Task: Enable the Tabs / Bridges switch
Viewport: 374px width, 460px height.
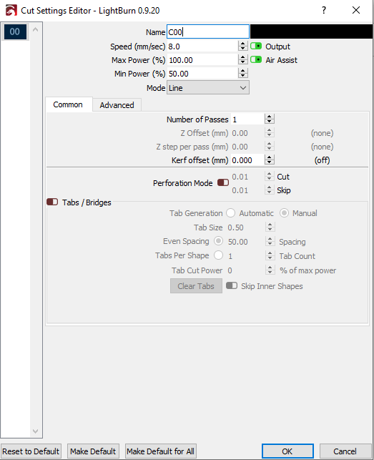Action: point(52,202)
